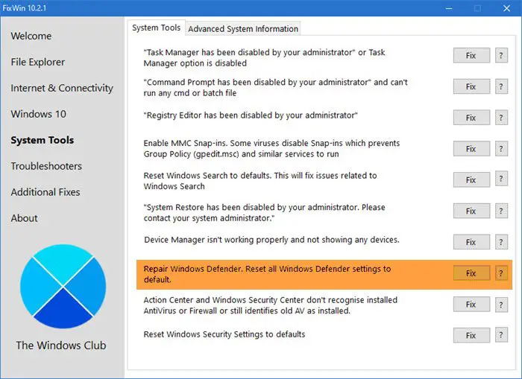This screenshot has width=522, height=379.
Task: Click "Registry Editor has been disabled" text
Action: (251, 115)
